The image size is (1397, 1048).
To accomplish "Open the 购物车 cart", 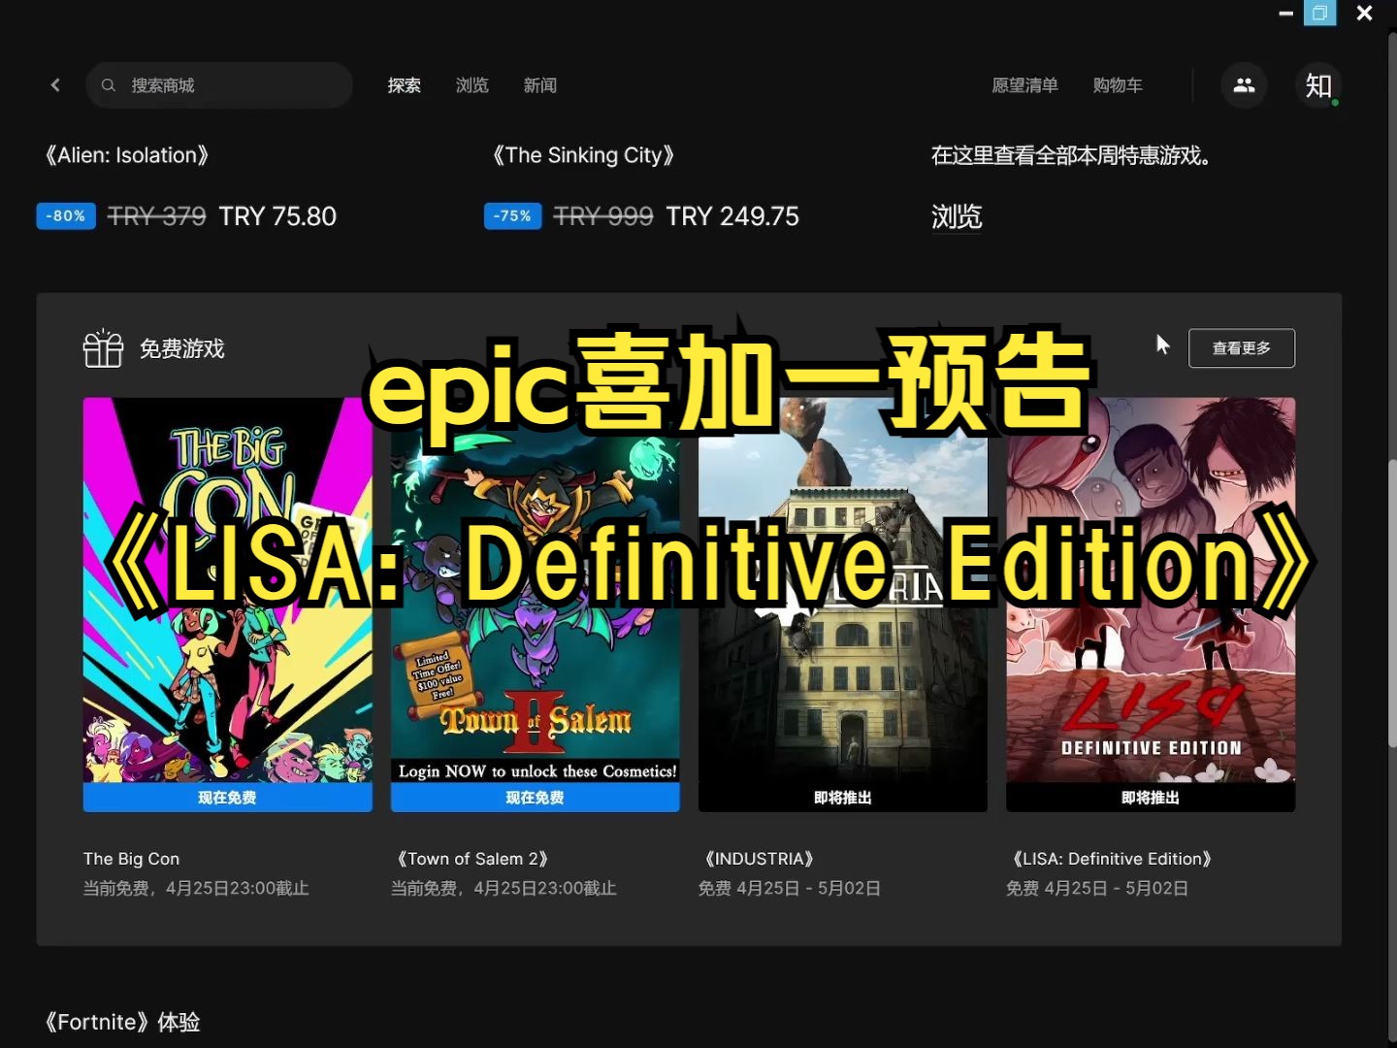I will pyautogui.click(x=1118, y=85).
